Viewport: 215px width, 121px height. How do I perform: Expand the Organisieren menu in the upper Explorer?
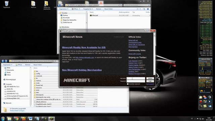click(63, 9)
